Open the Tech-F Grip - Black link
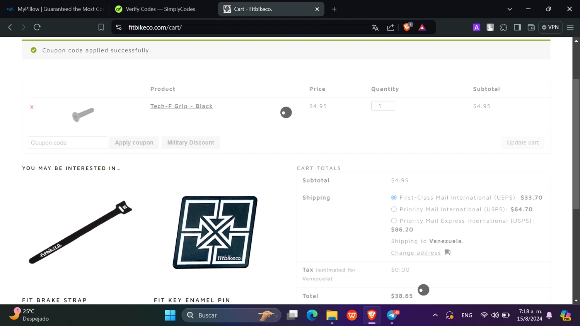580x326 pixels. pos(181,106)
